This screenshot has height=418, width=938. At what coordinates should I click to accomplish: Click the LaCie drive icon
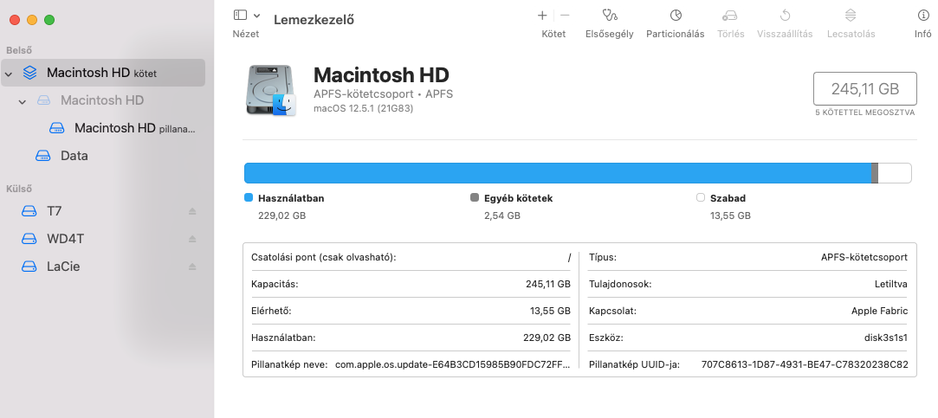pyautogui.click(x=29, y=266)
